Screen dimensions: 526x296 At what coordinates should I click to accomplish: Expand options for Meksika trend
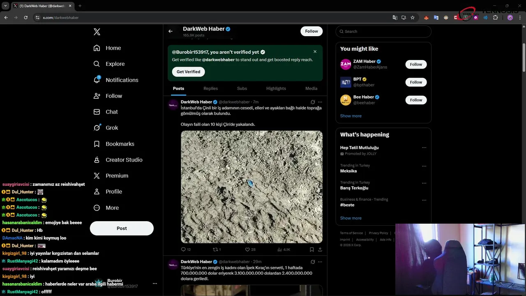[x=424, y=166]
